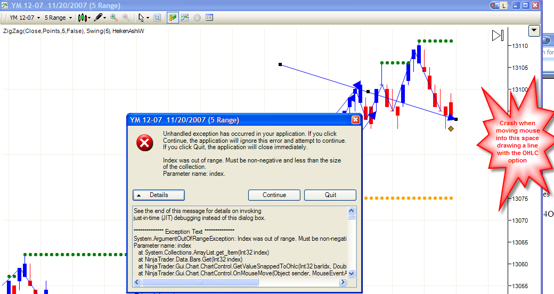Open the indicators chart icon
Image resolution: width=554 pixels, height=294 pixels.
pyautogui.click(x=185, y=18)
